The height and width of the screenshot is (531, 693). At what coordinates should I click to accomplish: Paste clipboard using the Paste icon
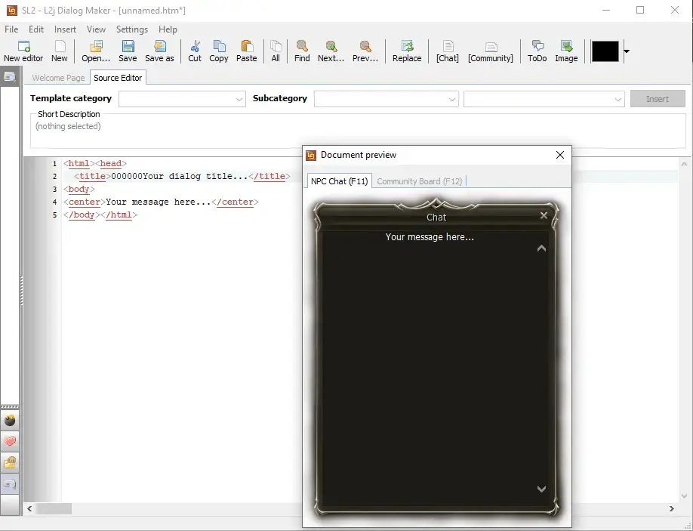(x=246, y=51)
